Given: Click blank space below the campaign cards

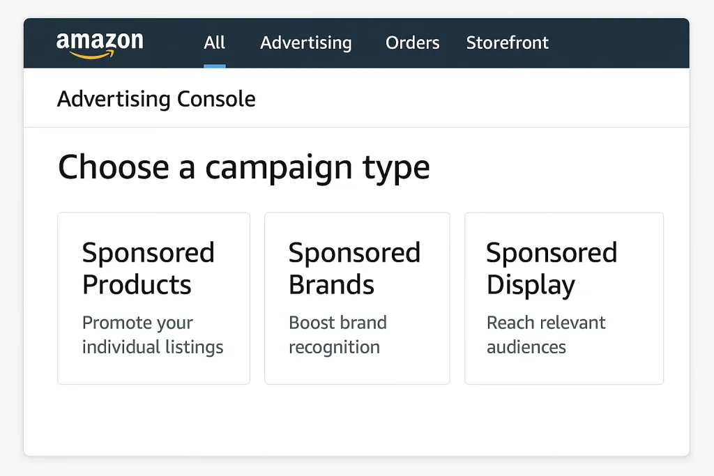Looking at the screenshot, I should coord(356,422).
